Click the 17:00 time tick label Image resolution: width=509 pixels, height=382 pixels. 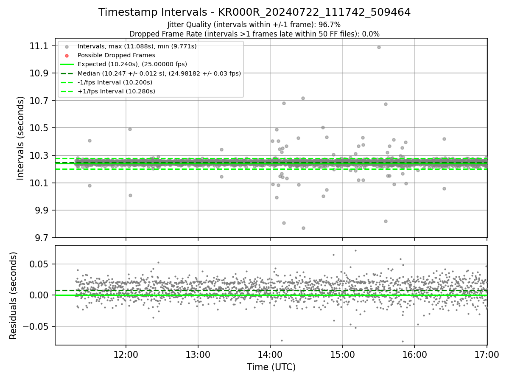487,354
